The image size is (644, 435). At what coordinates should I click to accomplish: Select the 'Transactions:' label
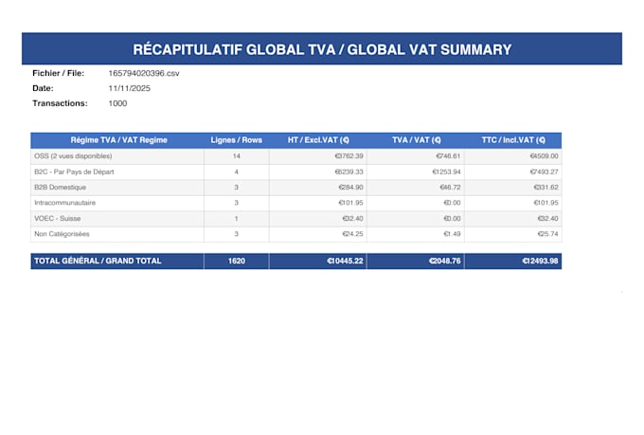tap(60, 103)
